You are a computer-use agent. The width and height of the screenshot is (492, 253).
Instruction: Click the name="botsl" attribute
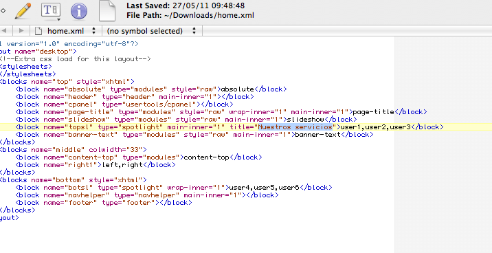(x=68, y=188)
